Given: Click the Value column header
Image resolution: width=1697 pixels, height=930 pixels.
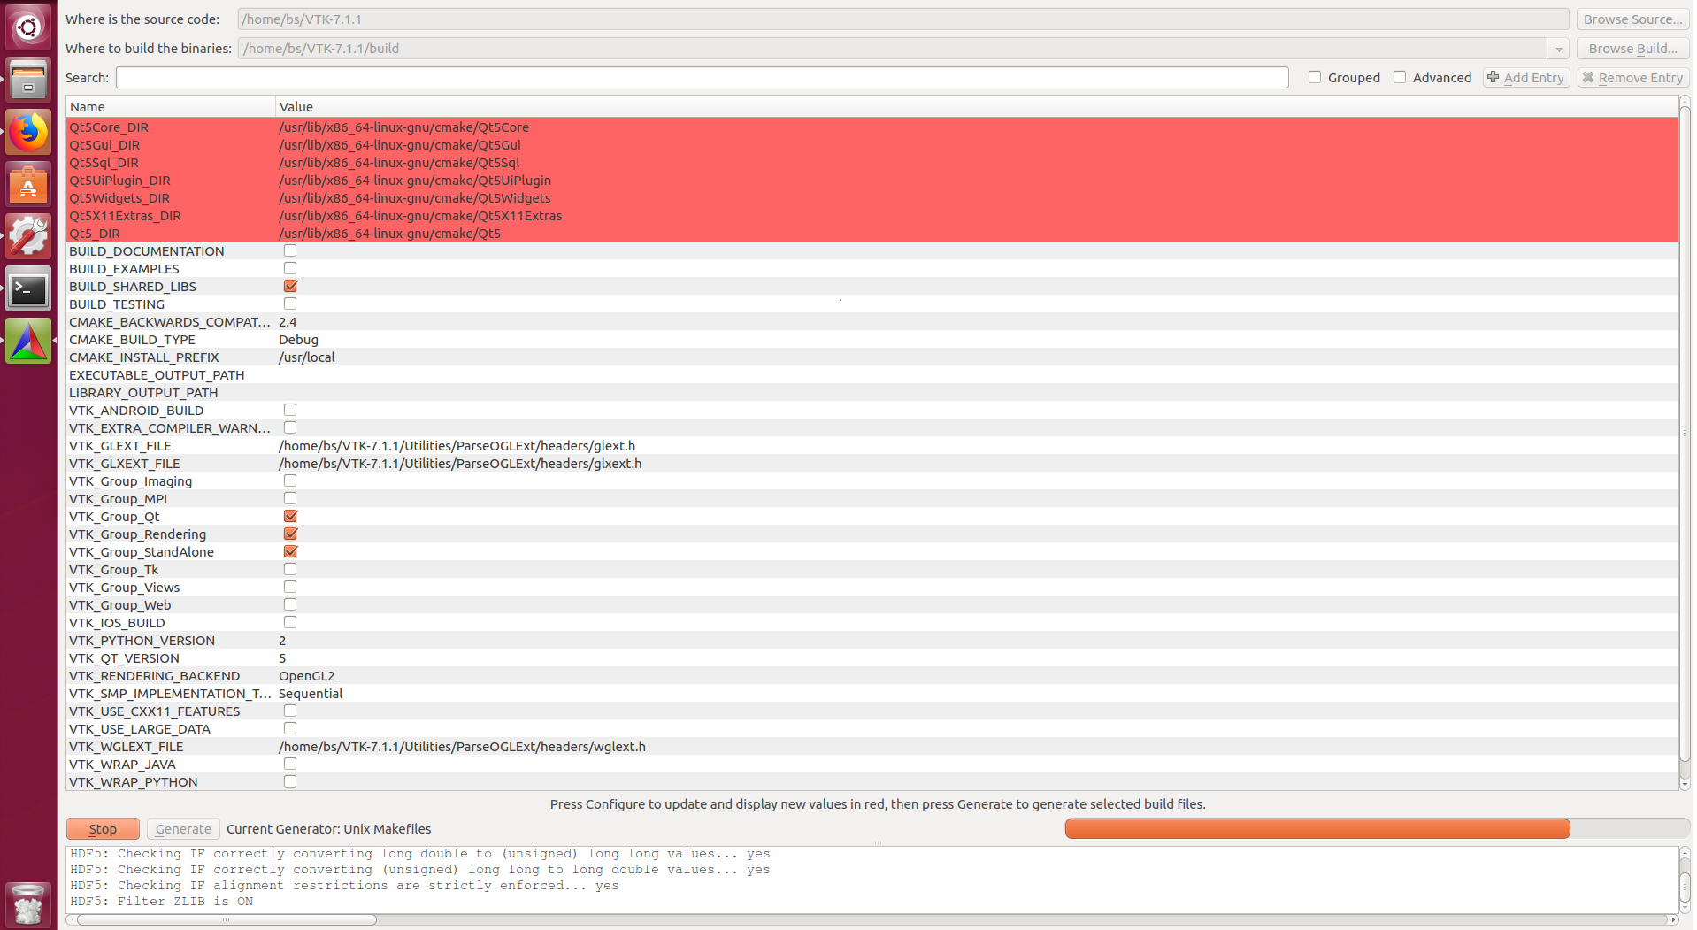Looking at the screenshot, I should point(977,107).
